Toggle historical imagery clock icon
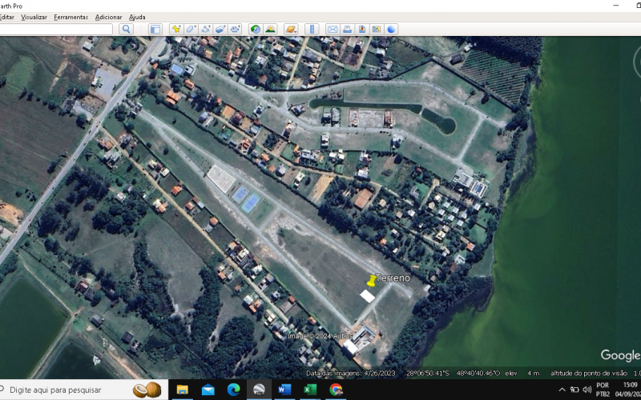This screenshot has height=400, width=641. click(x=256, y=30)
